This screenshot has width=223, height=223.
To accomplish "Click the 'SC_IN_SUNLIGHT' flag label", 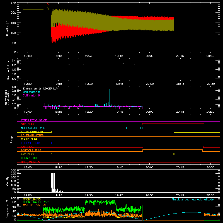I will click(32, 132).
